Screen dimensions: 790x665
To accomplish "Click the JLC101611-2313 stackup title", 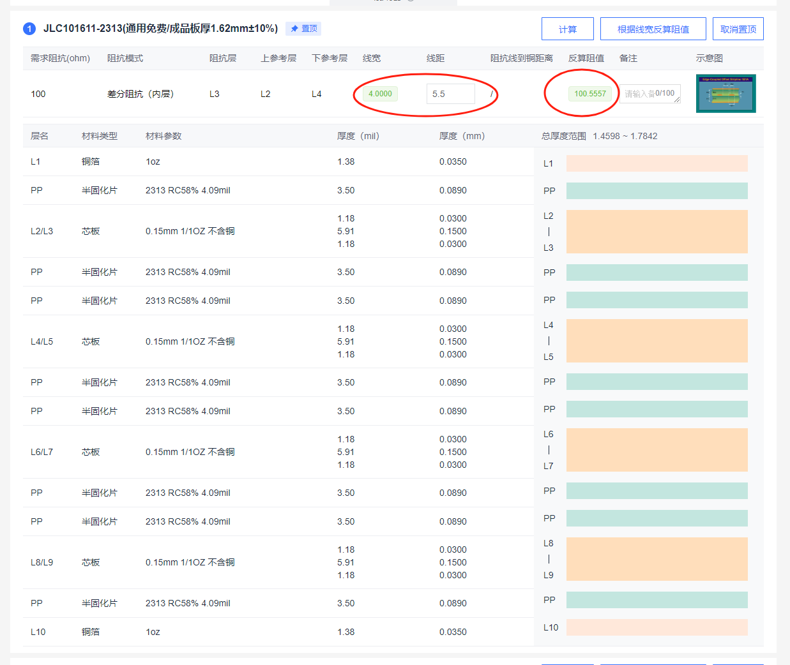I will 160,29.
